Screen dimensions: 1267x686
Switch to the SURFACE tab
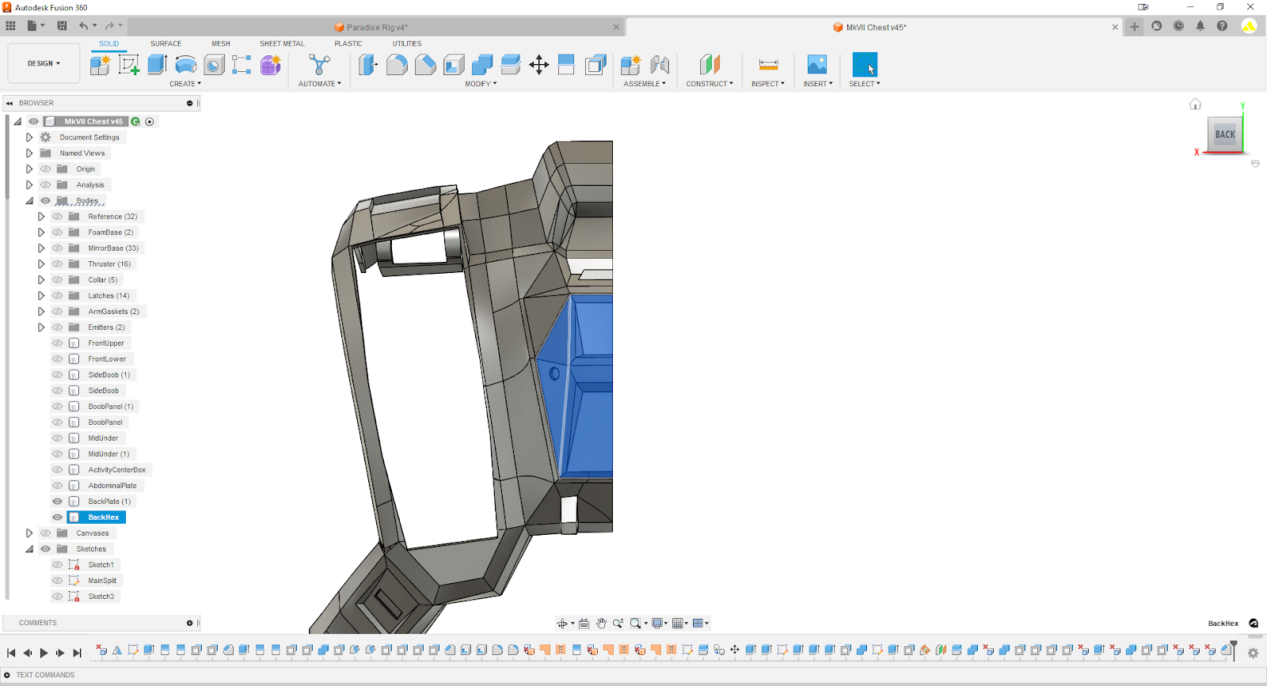pyautogui.click(x=166, y=44)
